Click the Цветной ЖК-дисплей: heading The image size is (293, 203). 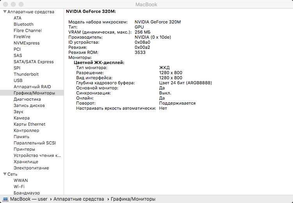[99, 62]
